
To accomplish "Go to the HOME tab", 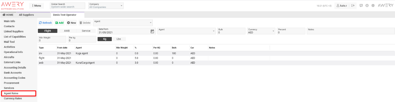I will (8, 15).
